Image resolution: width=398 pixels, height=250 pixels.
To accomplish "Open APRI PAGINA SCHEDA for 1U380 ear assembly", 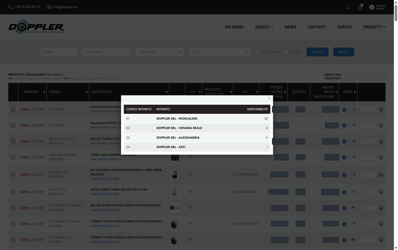I will [x=106, y=160].
